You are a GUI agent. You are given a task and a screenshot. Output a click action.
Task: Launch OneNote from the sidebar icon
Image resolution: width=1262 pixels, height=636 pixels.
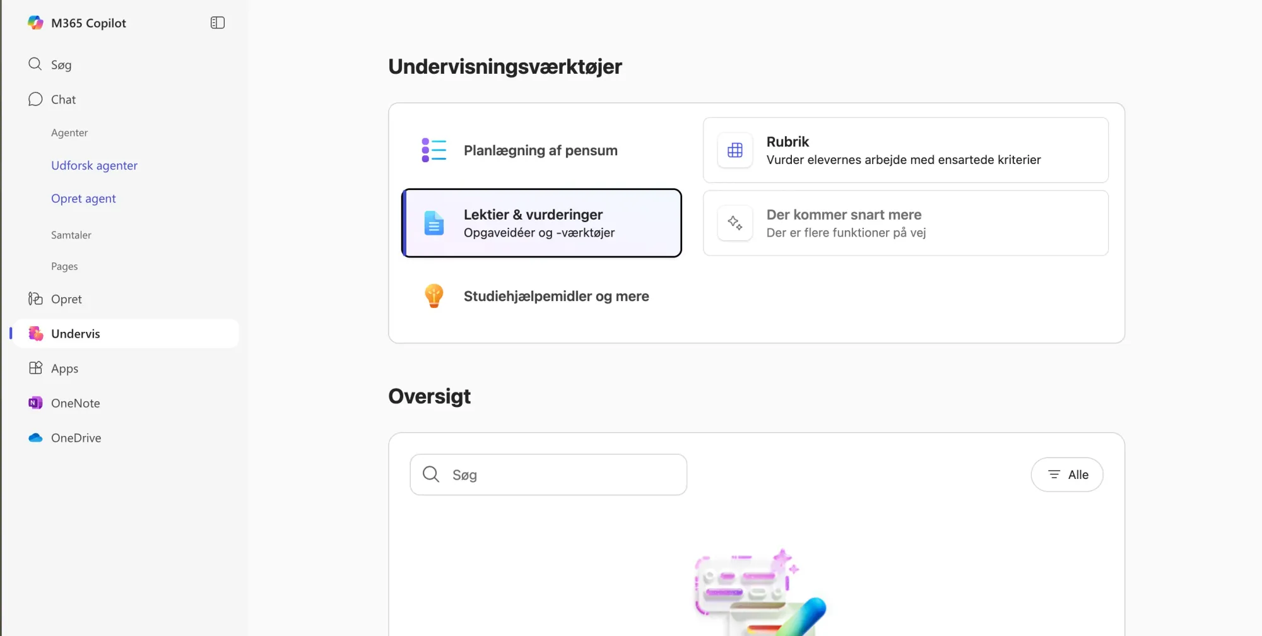pos(35,403)
